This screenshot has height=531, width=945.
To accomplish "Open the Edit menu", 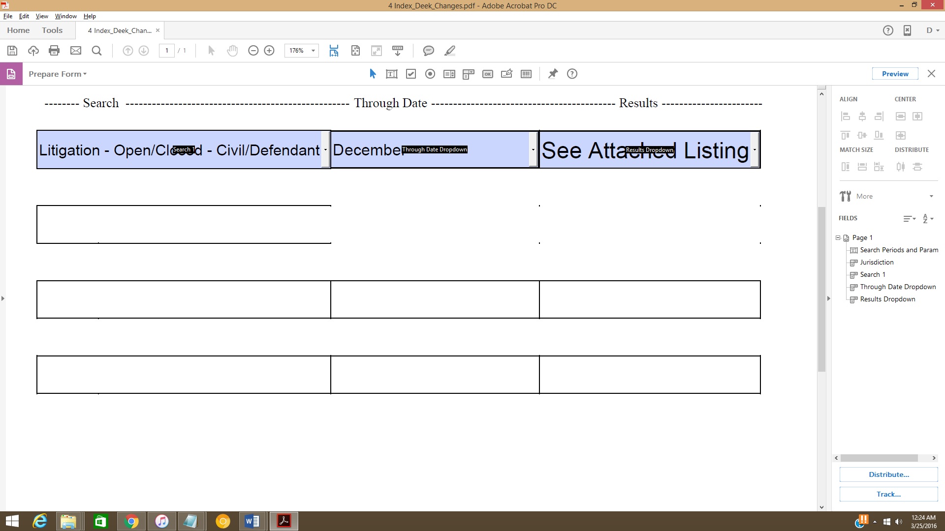I will 24,16.
